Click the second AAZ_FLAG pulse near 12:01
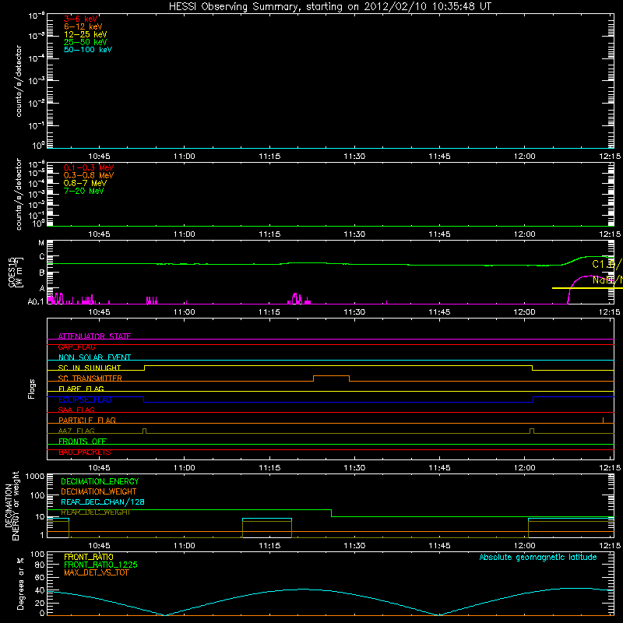Viewport: 623px width, 623px height. (x=532, y=431)
